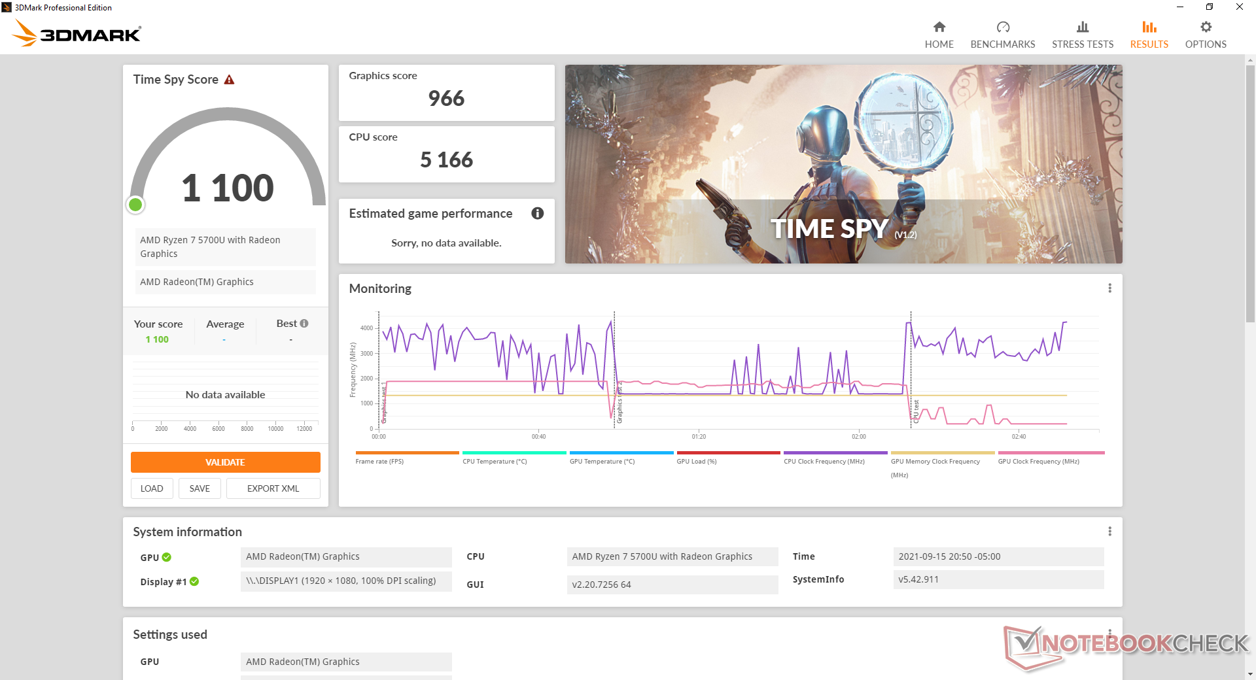1256x680 pixels.
Task: Click the Time Spy Score warning icon
Action: point(229,80)
